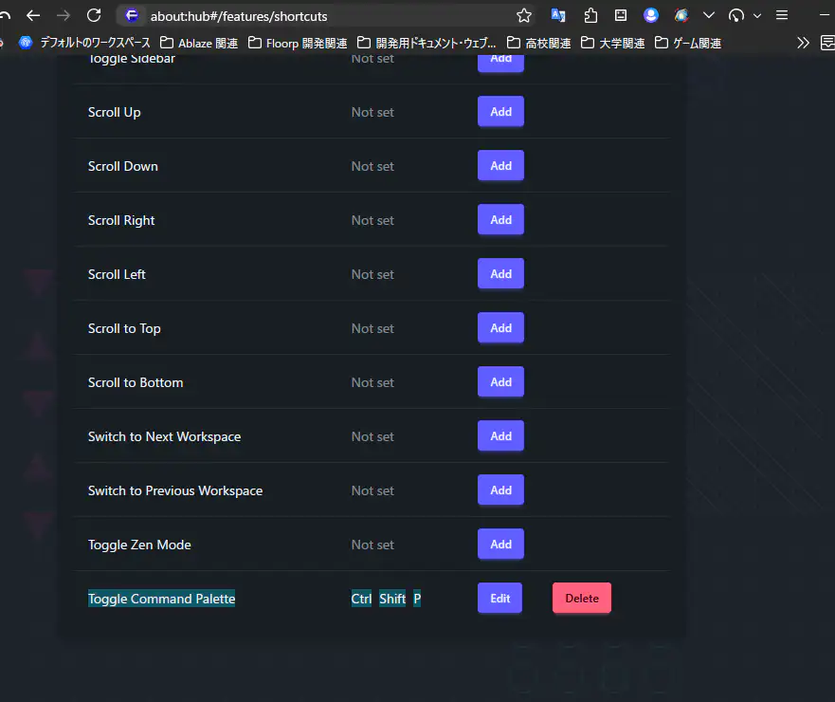Open the extensions puzzle icon
This screenshot has width=835, height=702.
pyautogui.click(x=590, y=16)
